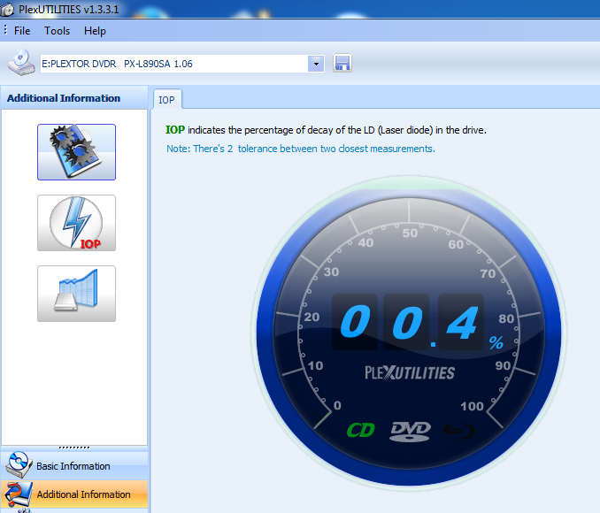Open the Additional Information section at the bottom
This screenshot has height=513, width=600.
(74, 494)
